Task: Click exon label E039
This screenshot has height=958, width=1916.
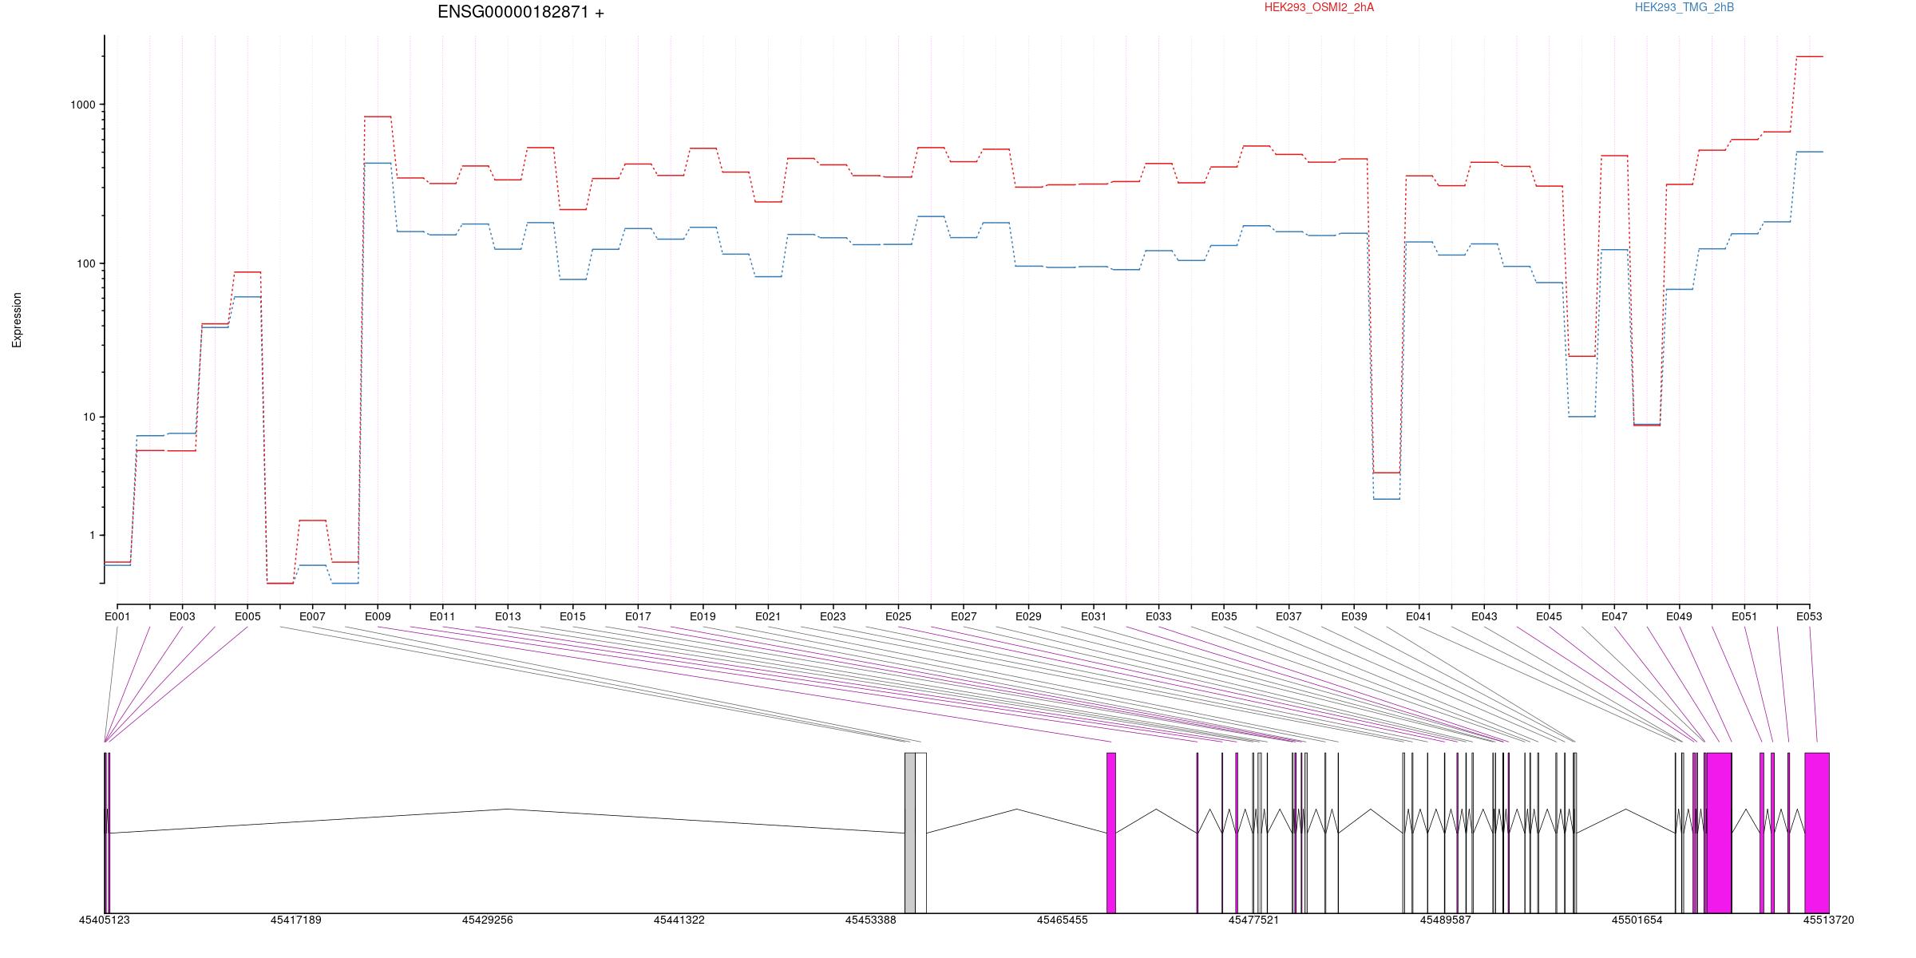Action: [1354, 616]
